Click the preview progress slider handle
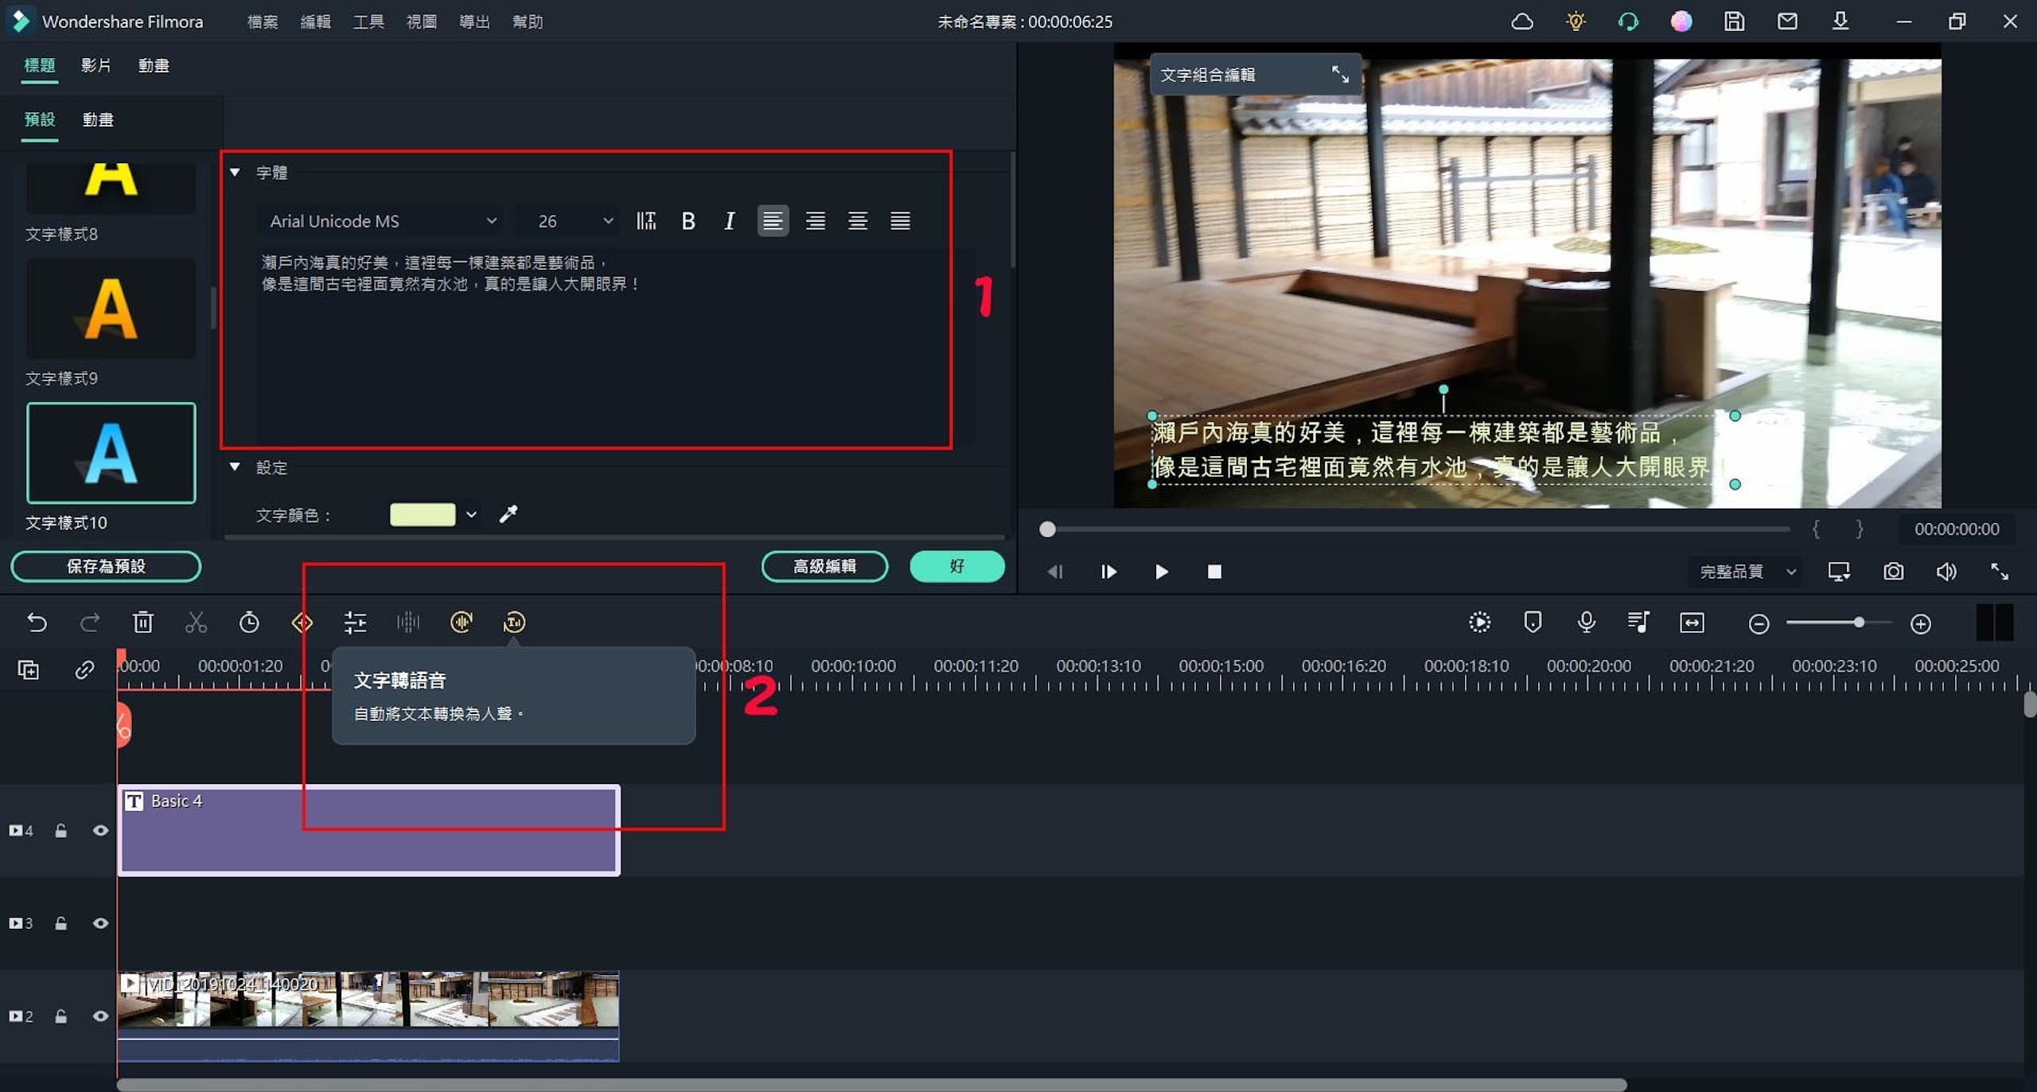The width and height of the screenshot is (2037, 1092). click(x=1047, y=529)
